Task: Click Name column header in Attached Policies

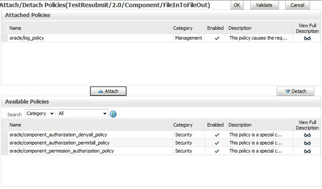Action: click(x=89, y=28)
